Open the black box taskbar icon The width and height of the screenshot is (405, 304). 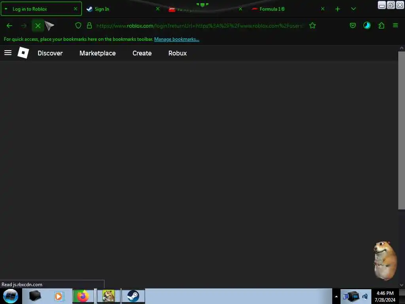35,296
